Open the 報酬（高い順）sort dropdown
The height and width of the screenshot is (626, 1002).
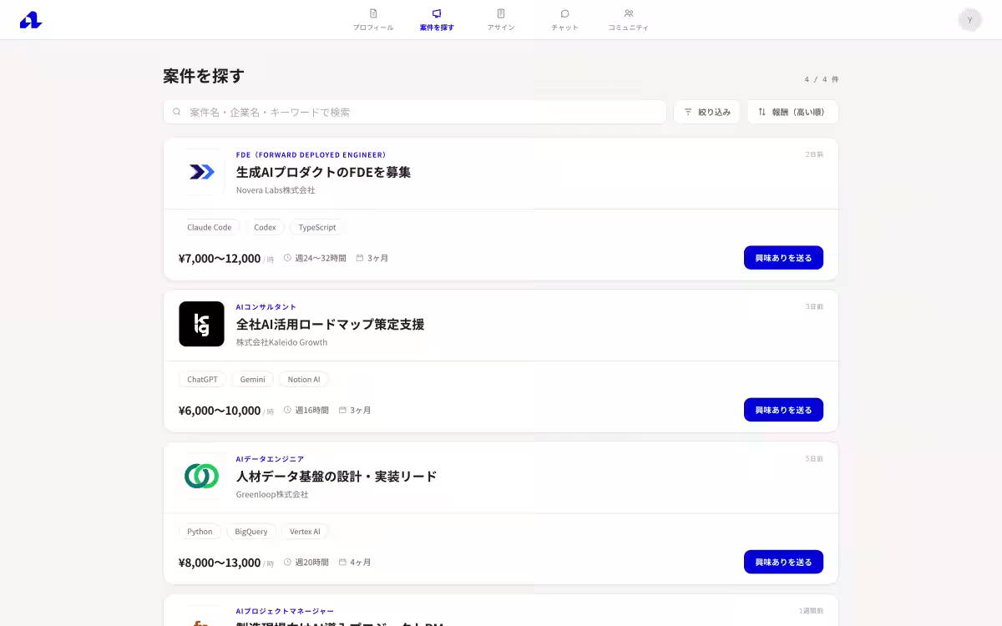[792, 112]
